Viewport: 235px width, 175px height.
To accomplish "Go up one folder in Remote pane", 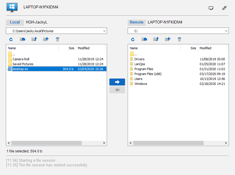I will [156, 39].
